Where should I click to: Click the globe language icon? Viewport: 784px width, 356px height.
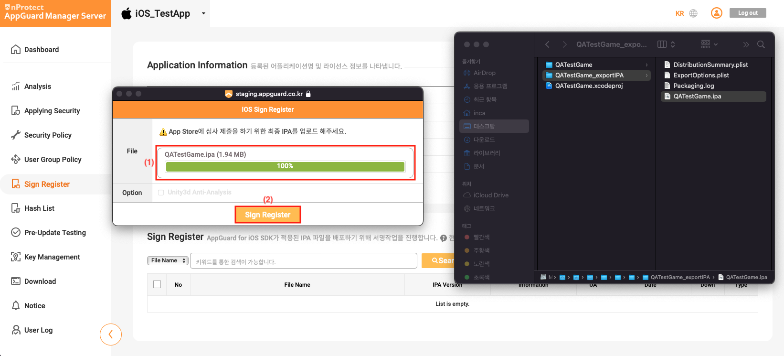click(693, 13)
